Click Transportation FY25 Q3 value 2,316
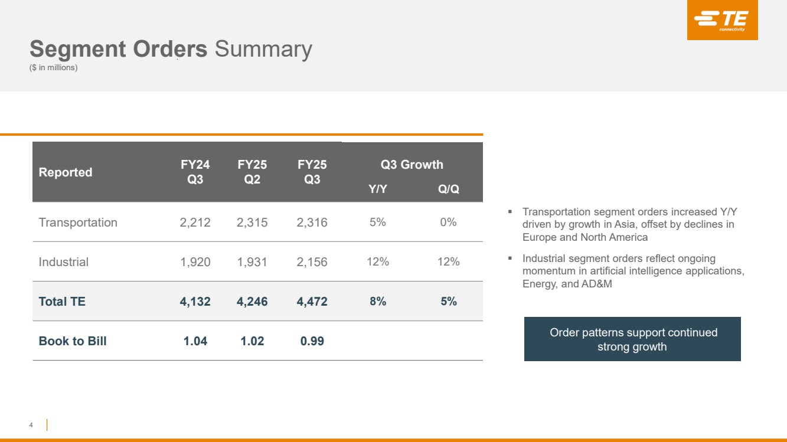787x442 pixels. (x=312, y=222)
